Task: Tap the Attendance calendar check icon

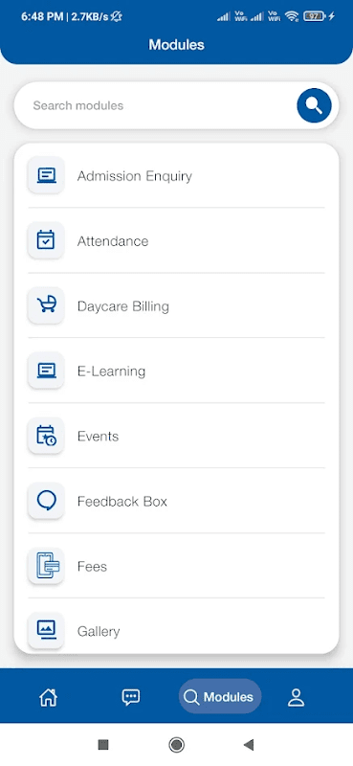Action: tap(46, 240)
